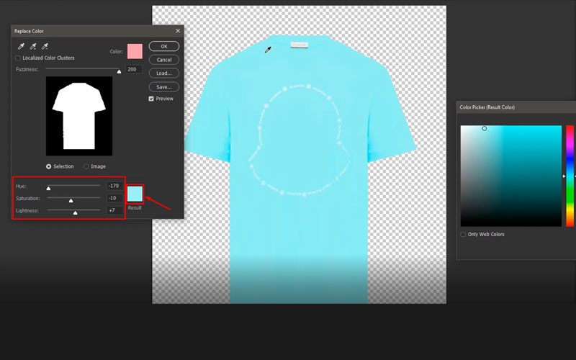Choose the Image radio button
Screen dimensions: 576x360
(x=86, y=166)
